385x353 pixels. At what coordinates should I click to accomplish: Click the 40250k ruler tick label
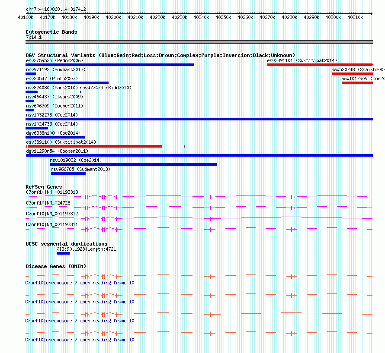pyautogui.click(x=223, y=17)
